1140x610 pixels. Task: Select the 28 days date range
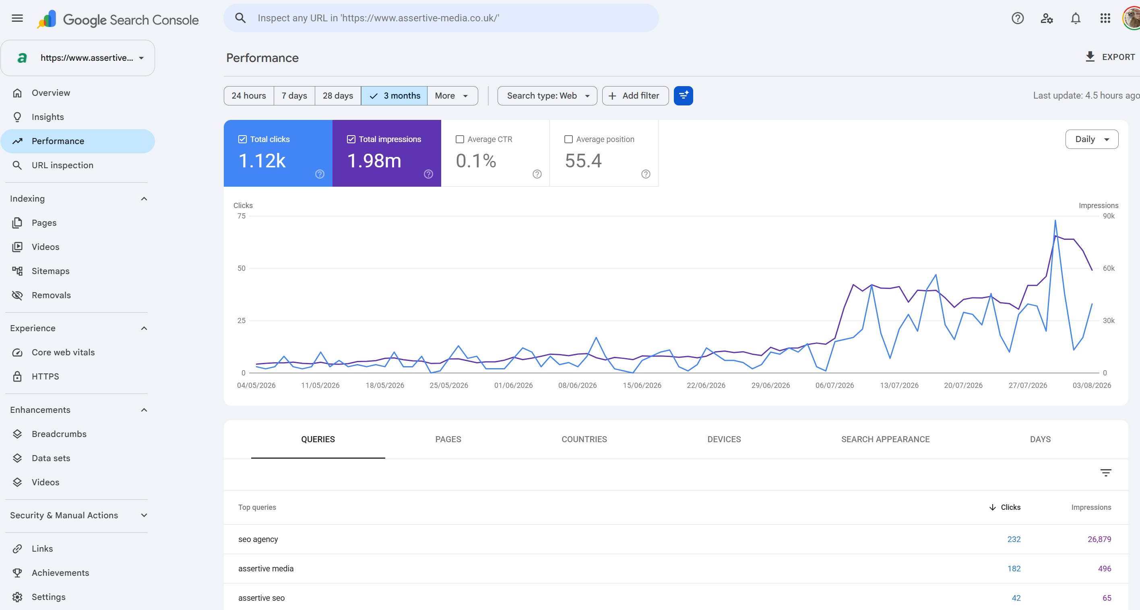(338, 95)
